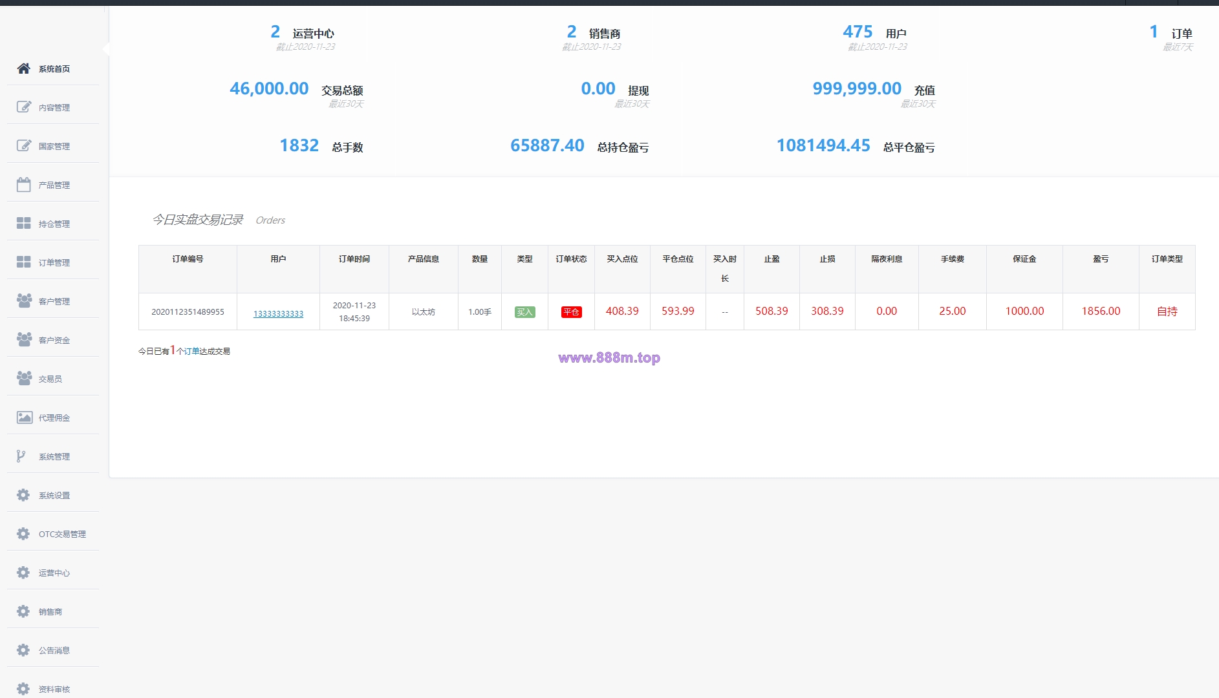Click the 止盈 value 508.39

(771, 312)
